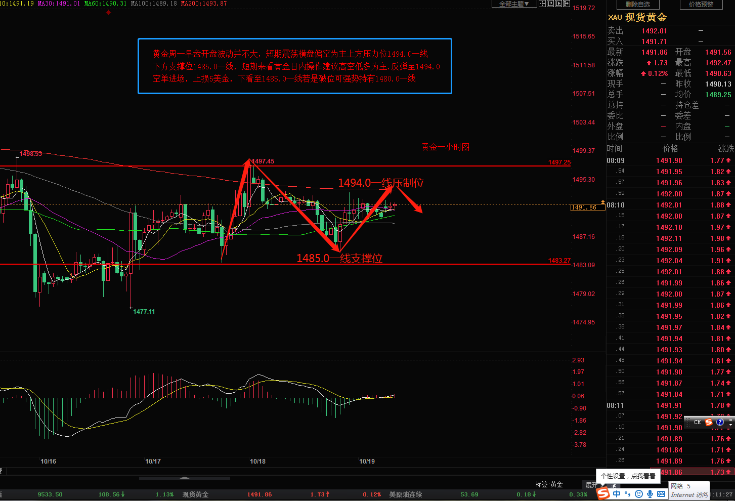The image size is (735, 501).
Task: Click the 个性设置，点我看看 tooltip
Action: (x=628, y=476)
